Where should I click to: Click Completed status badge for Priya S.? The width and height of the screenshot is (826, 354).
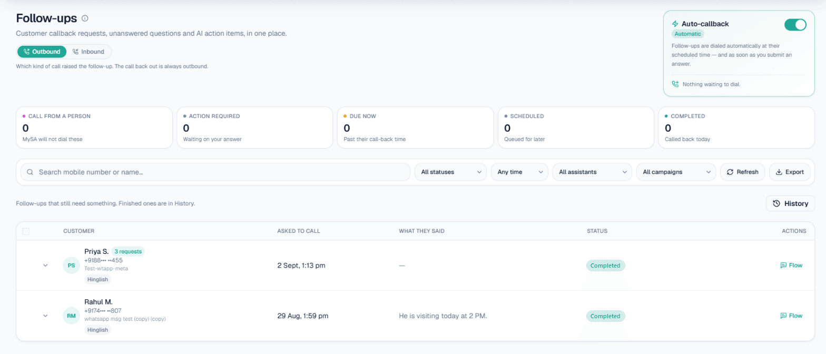(605, 265)
